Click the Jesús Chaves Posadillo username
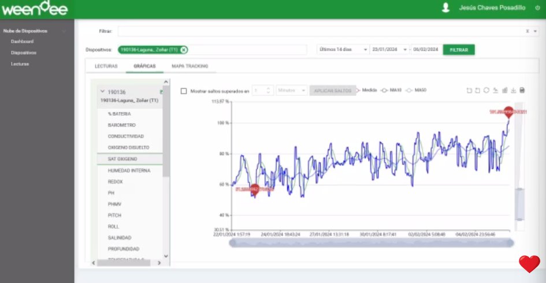Viewport: 546px width, 283px height. [x=492, y=7]
